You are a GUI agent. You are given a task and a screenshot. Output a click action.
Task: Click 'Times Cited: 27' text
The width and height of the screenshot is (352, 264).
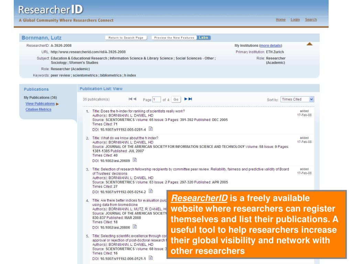click(105, 187)
